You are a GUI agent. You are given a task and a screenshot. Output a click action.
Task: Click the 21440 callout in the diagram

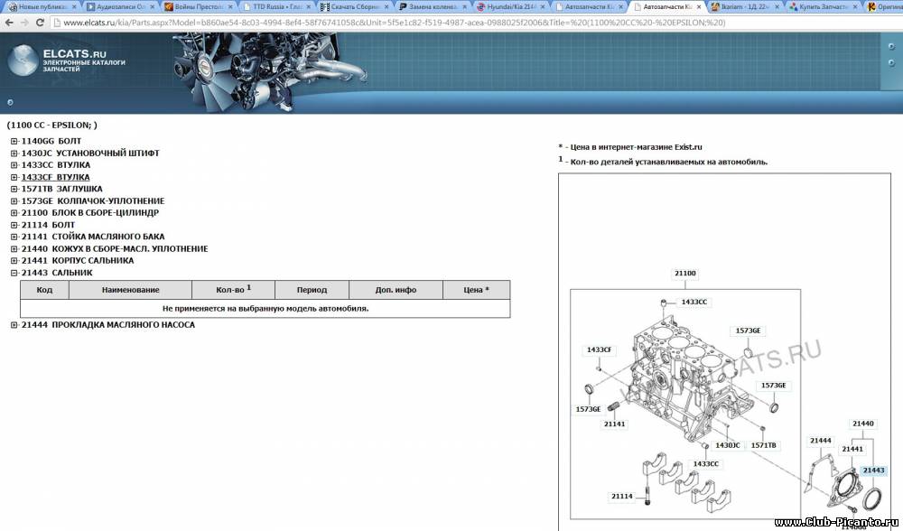pyautogui.click(x=862, y=424)
